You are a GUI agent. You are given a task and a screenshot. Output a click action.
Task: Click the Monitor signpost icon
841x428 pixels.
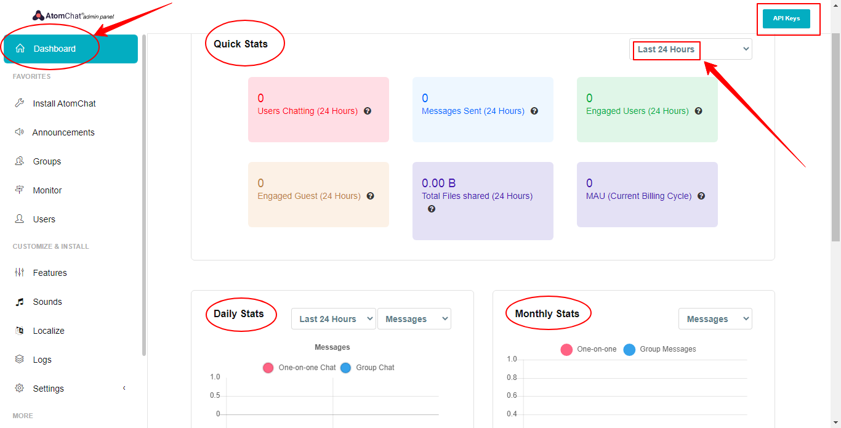click(20, 190)
